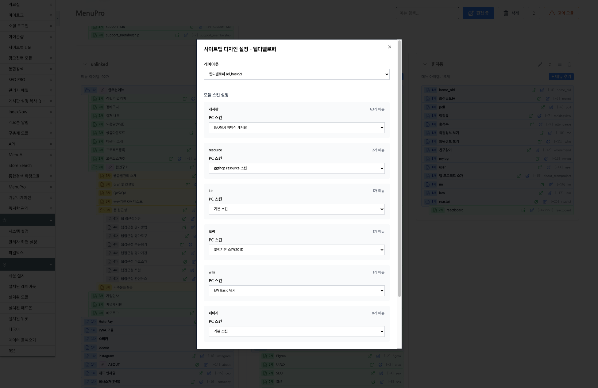Remove 자료실 from sidebar with its × icon

(51, 5)
